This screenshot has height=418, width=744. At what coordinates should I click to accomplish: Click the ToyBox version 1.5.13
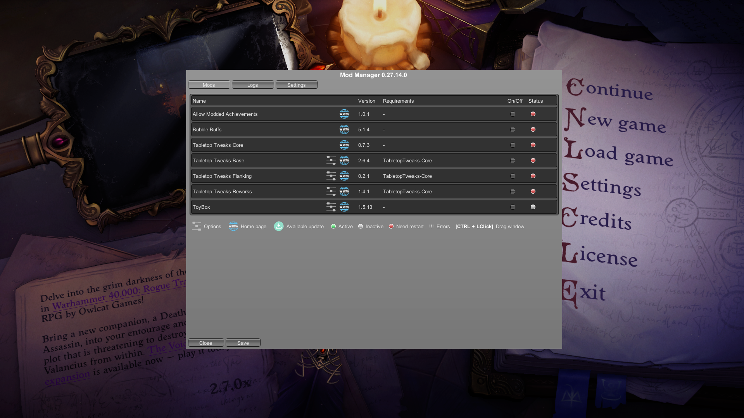365,207
